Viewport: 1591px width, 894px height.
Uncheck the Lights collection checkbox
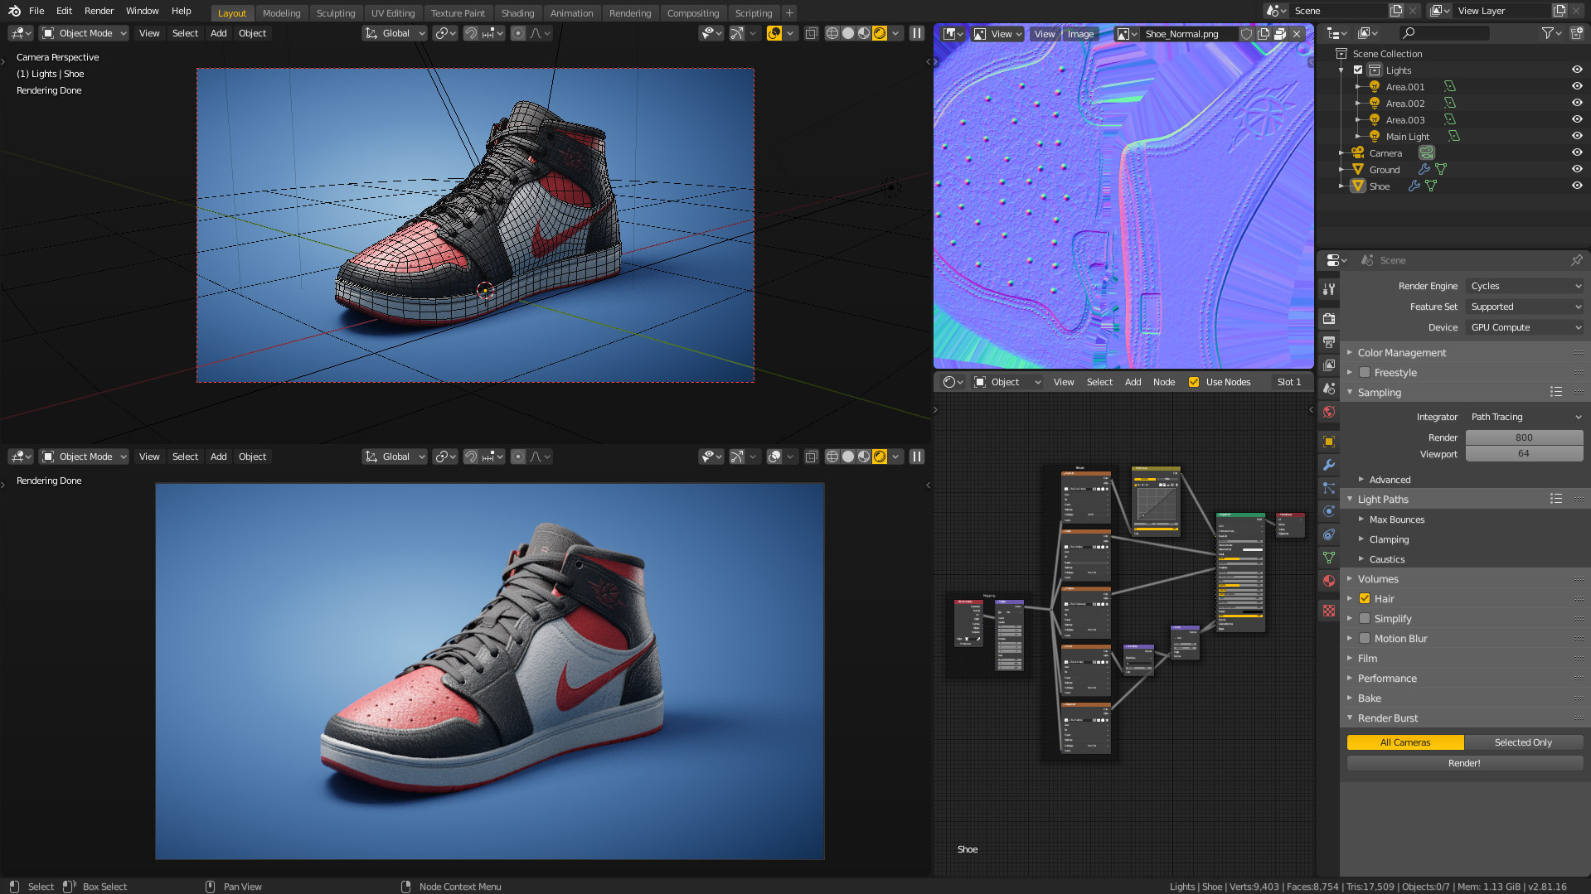[1358, 70]
